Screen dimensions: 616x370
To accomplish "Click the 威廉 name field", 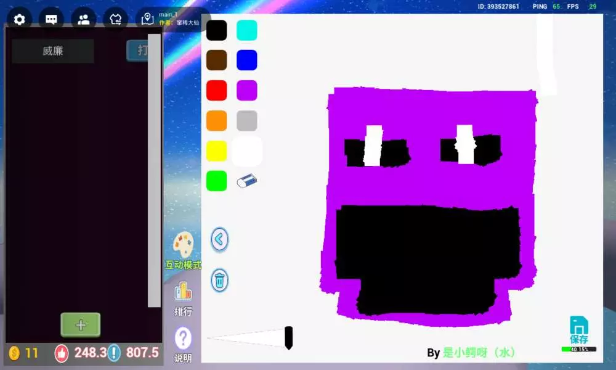I will click(52, 51).
